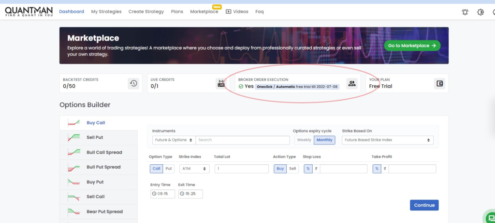Image resolution: width=495 pixels, height=223 pixels.
Task: Choose Weekly options expiry cycle
Action: pyautogui.click(x=305, y=140)
